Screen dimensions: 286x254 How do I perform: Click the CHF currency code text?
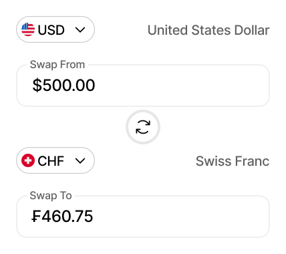click(x=51, y=161)
